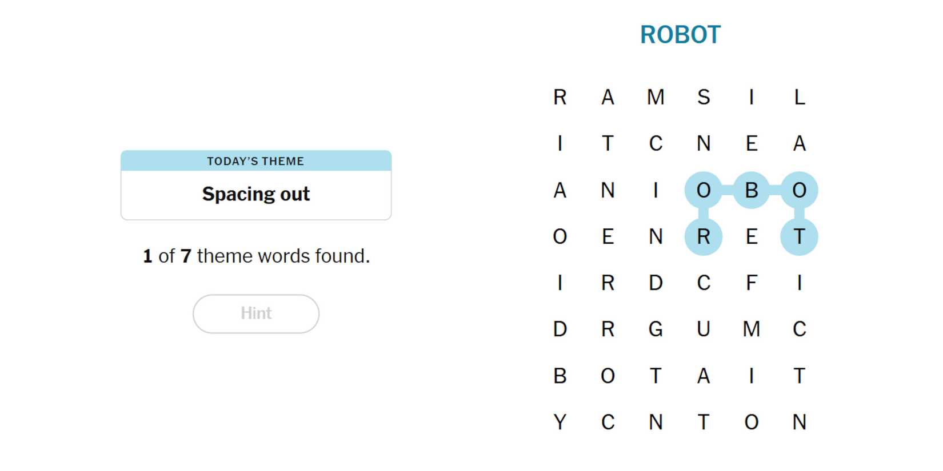The height and width of the screenshot is (471, 943).
Task: Select the A between T and I
Action: [703, 376]
